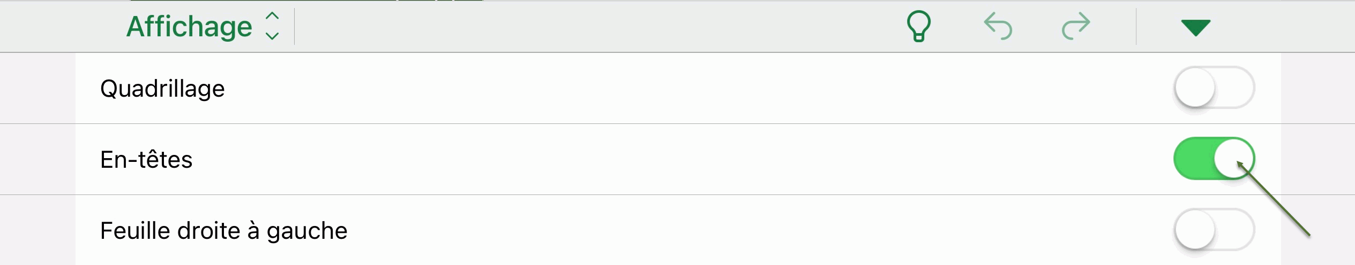
Task: Click the down chevron beside Affichage
Action: point(272,36)
